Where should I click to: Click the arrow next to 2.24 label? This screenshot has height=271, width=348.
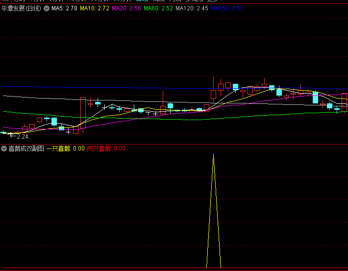point(13,136)
